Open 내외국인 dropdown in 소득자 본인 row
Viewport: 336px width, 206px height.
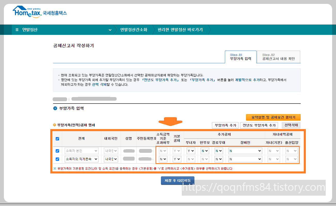pos(111,151)
